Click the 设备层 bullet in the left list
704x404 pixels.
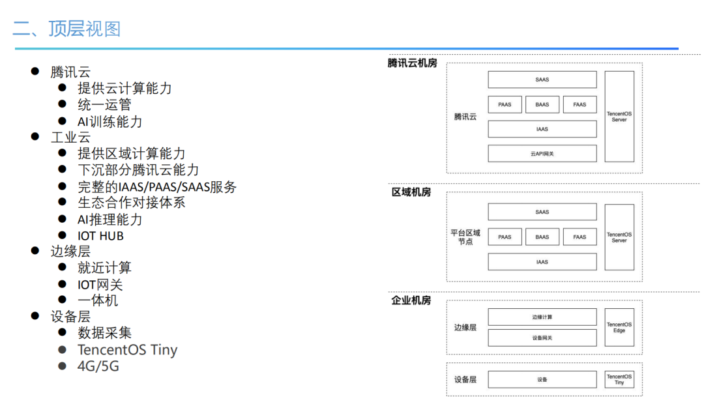point(70,317)
